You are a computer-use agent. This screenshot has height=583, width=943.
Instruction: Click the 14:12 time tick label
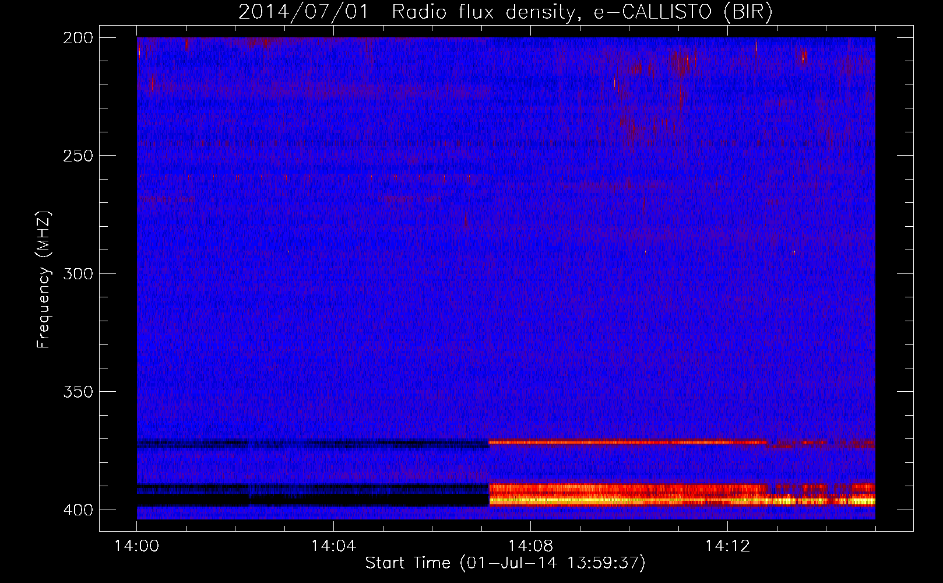[x=727, y=546]
